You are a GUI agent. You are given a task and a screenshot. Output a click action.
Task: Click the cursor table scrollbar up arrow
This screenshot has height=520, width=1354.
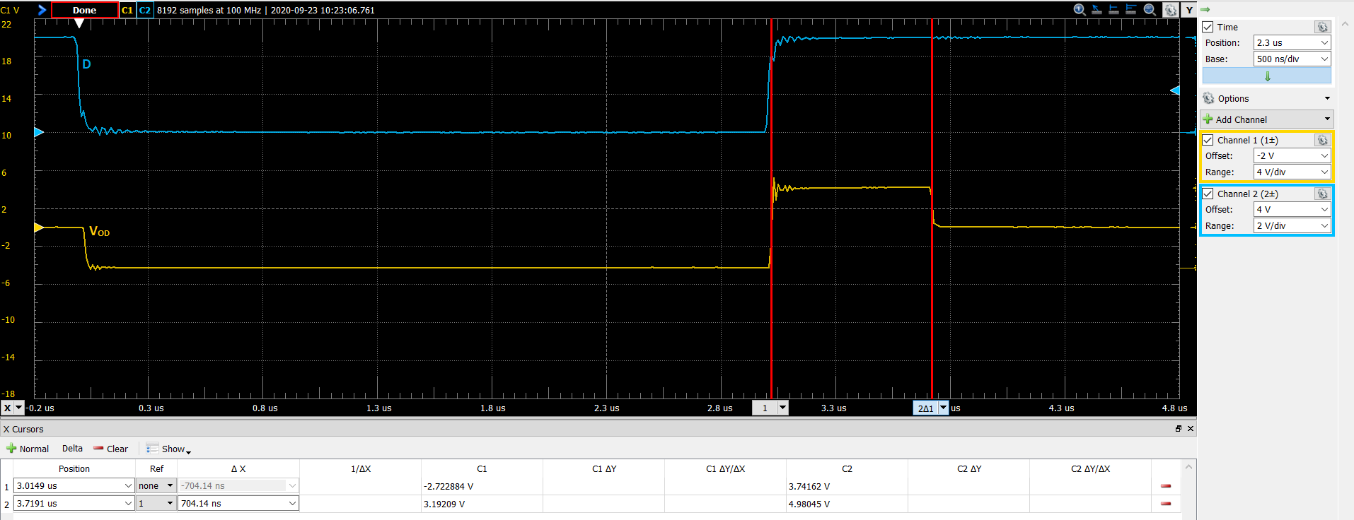pyautogui.click(x=1189, y=467)
